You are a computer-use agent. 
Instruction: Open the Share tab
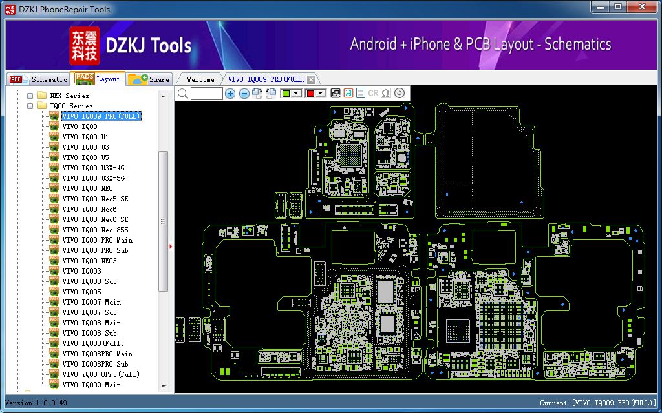(149, 79)
